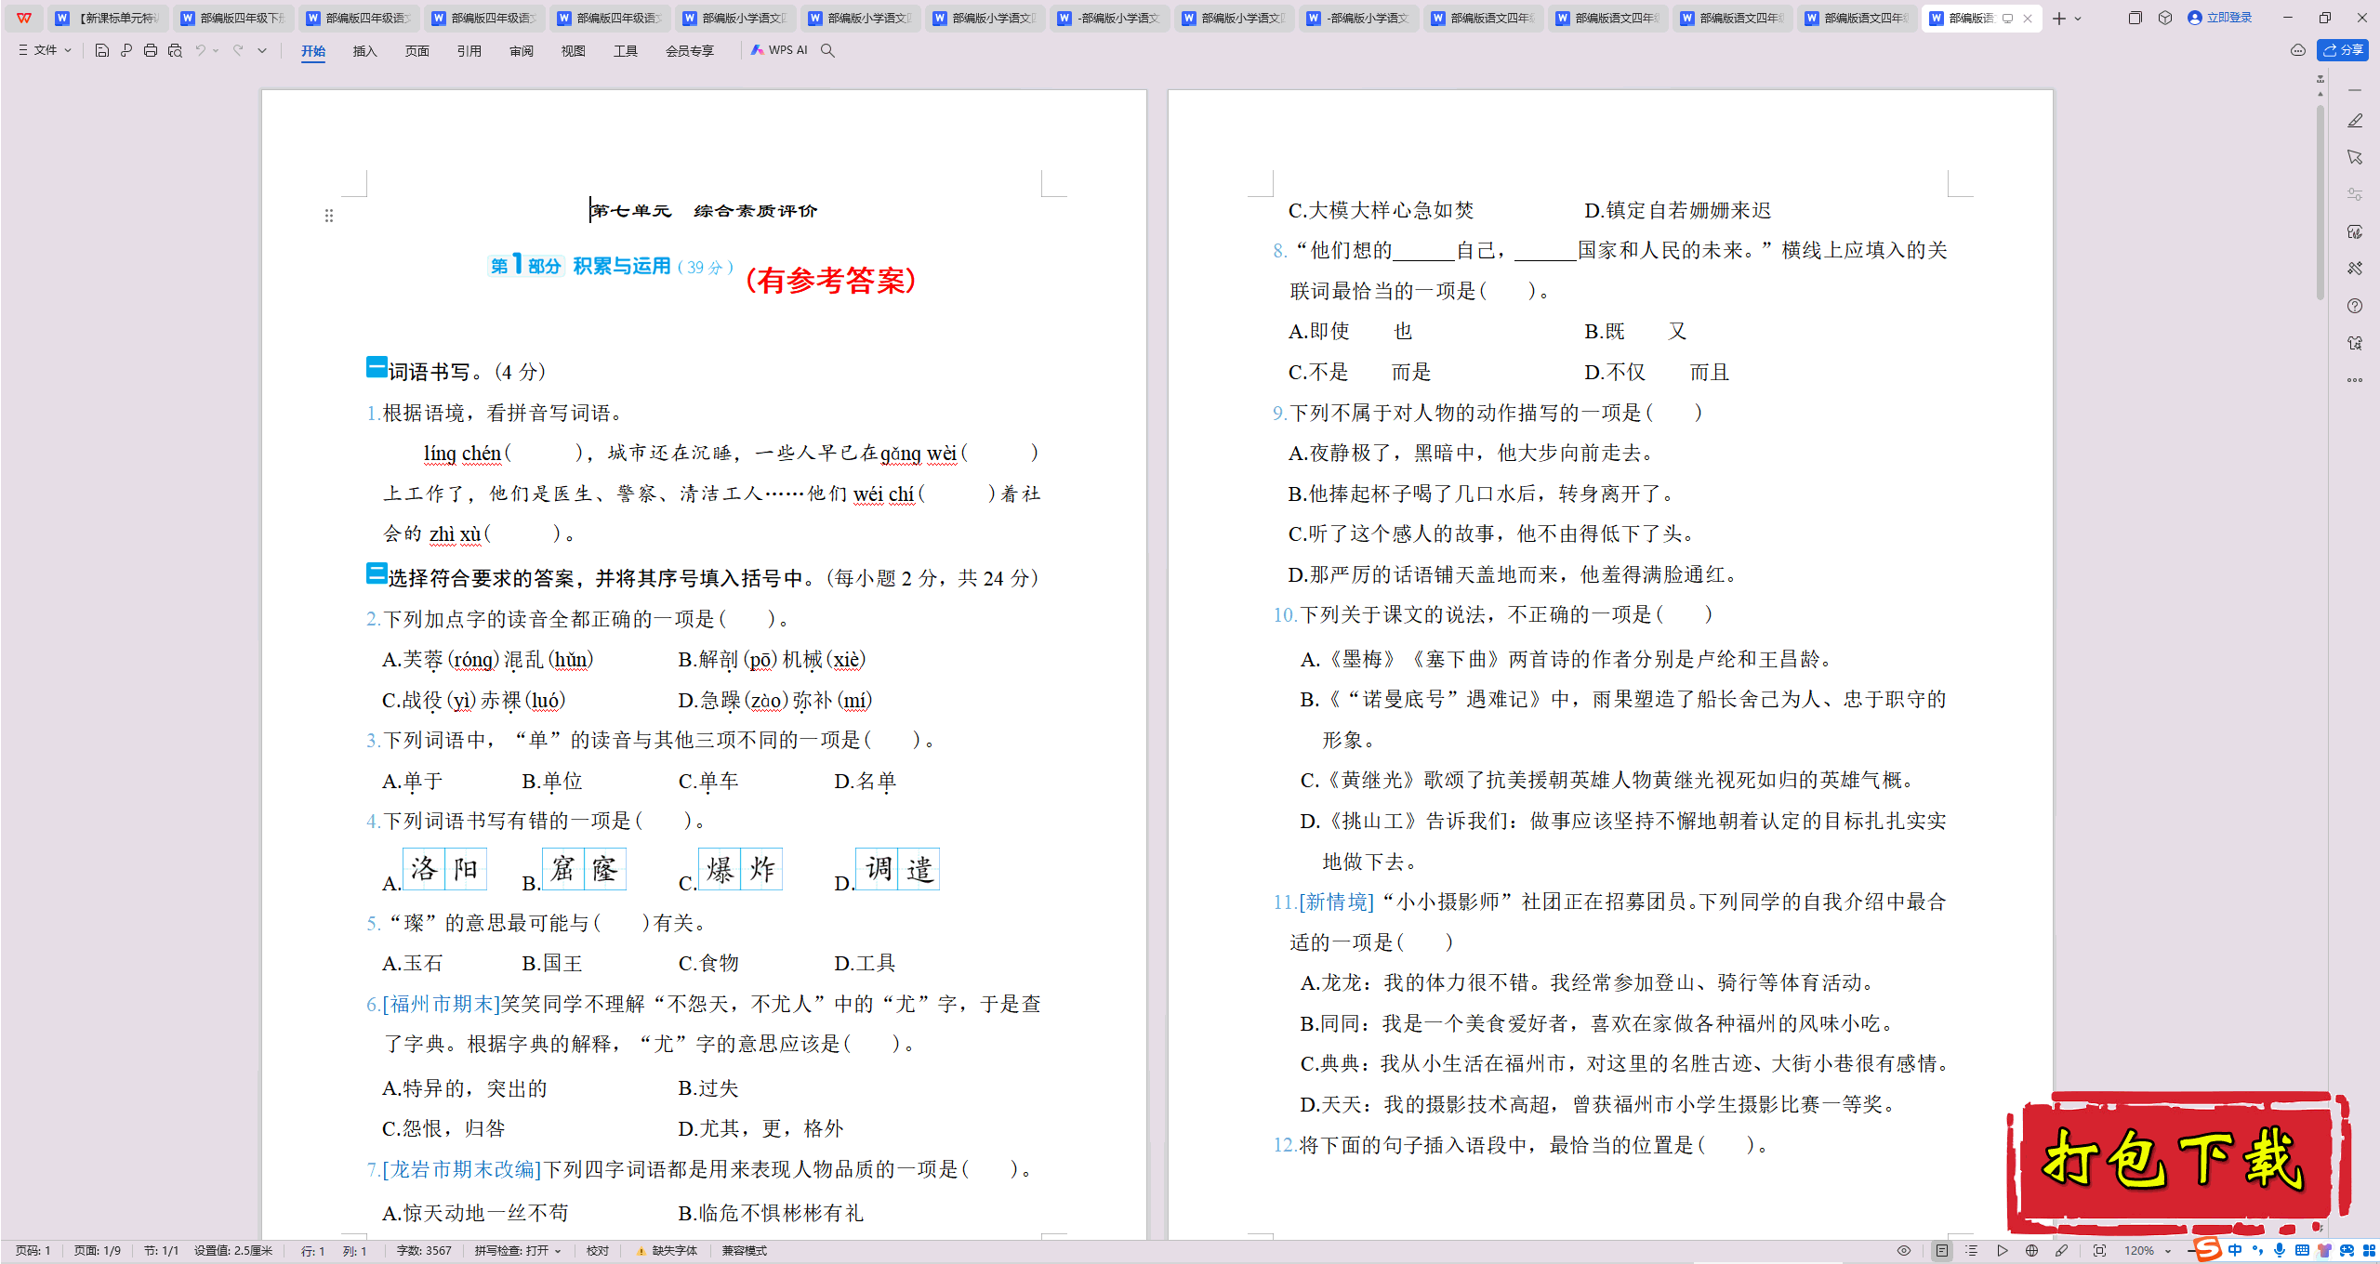Click the Redo arrow icon
2380x1264 pixels.
[238, 50]
